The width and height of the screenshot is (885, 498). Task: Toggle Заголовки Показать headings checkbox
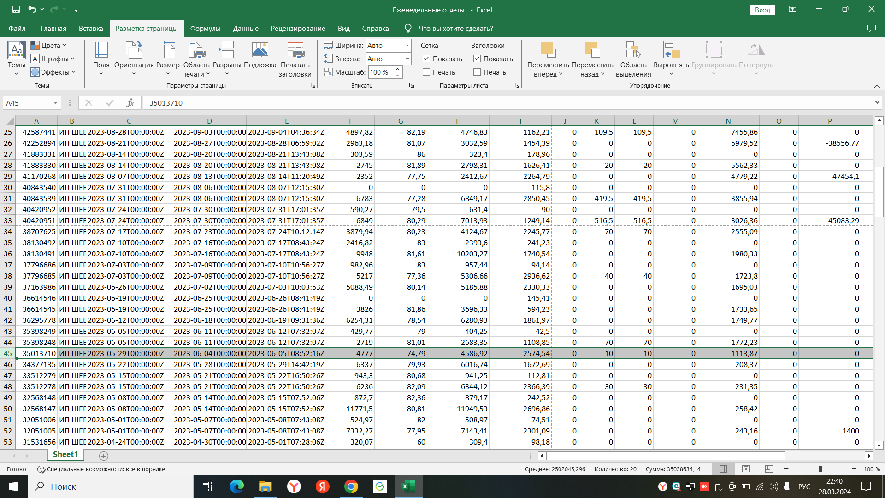(477, 59)
